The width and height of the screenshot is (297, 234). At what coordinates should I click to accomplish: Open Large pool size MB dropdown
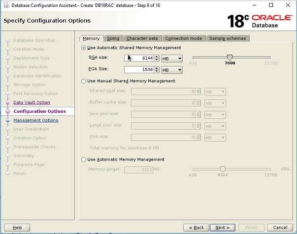point(215,126)
